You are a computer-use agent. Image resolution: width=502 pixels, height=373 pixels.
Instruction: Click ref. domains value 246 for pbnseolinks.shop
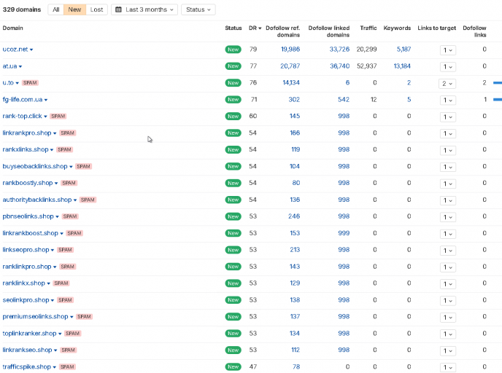pos(294,216)
